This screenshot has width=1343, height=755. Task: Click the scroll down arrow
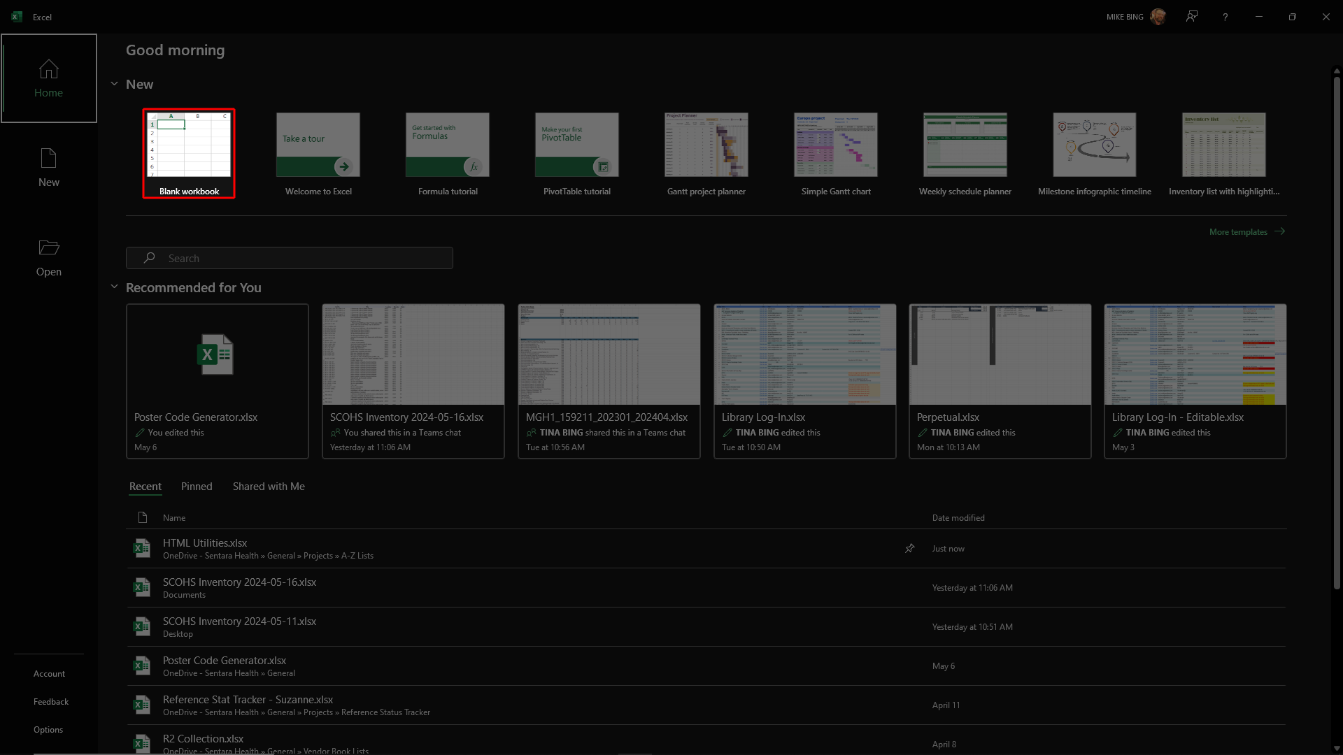pos(1337,749)
